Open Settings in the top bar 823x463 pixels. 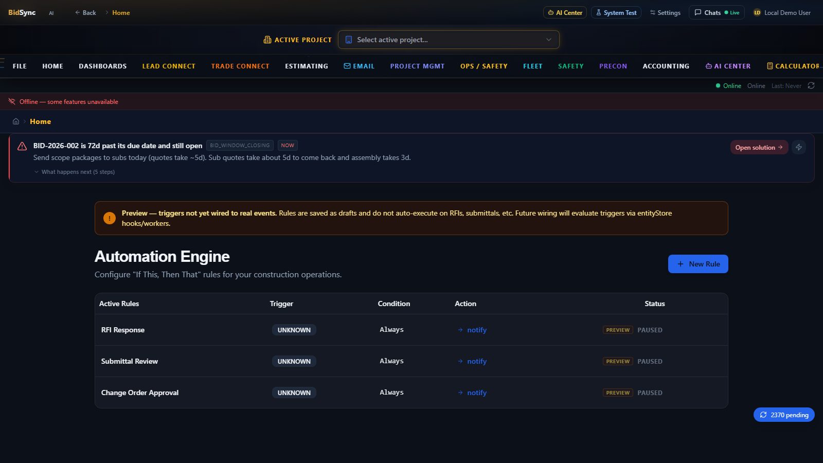[665, 12]
